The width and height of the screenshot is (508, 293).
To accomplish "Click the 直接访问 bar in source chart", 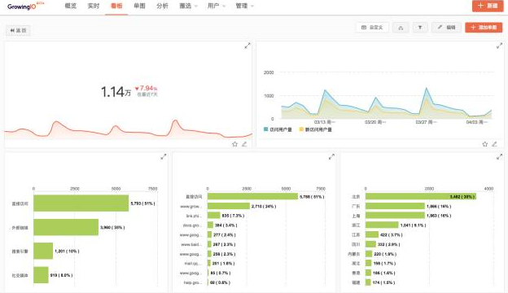I will 81,203.
